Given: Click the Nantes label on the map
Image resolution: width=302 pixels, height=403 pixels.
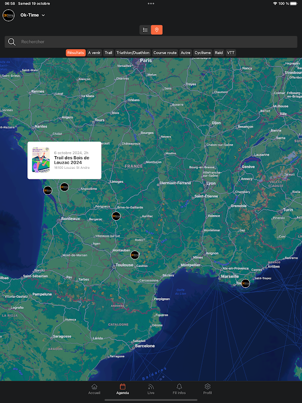Looking at the screenshot, I should (x=41, y=126).
